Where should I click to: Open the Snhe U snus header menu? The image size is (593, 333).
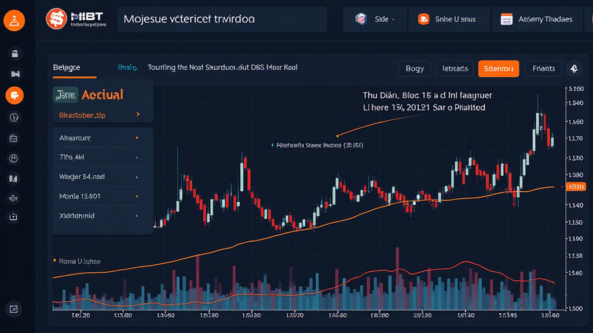pyautogui.click(x=449, y=19)
